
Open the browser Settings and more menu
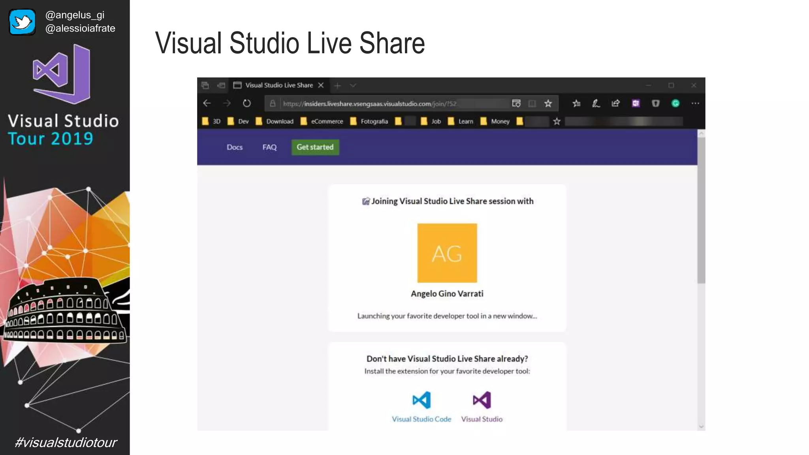point(695,103)
